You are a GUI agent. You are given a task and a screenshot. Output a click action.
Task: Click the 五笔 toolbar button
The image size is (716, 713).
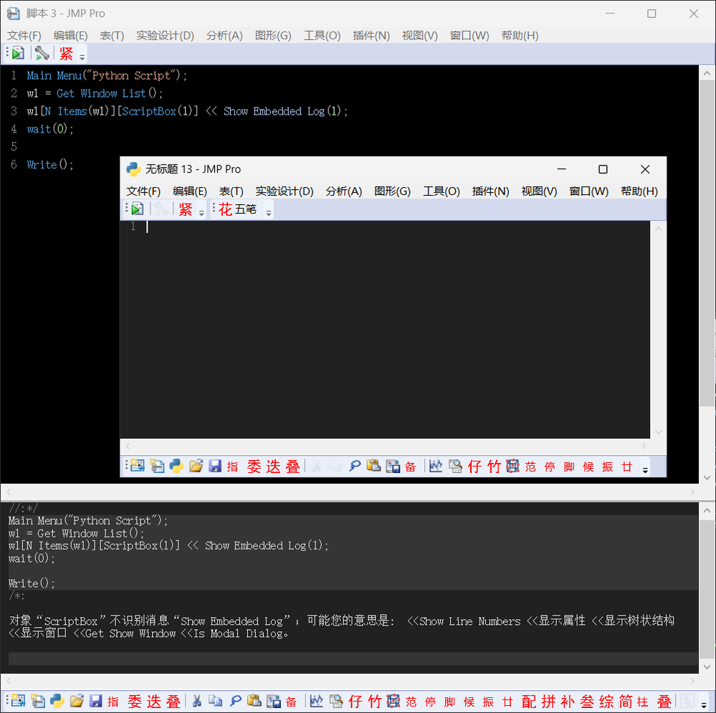246,209
